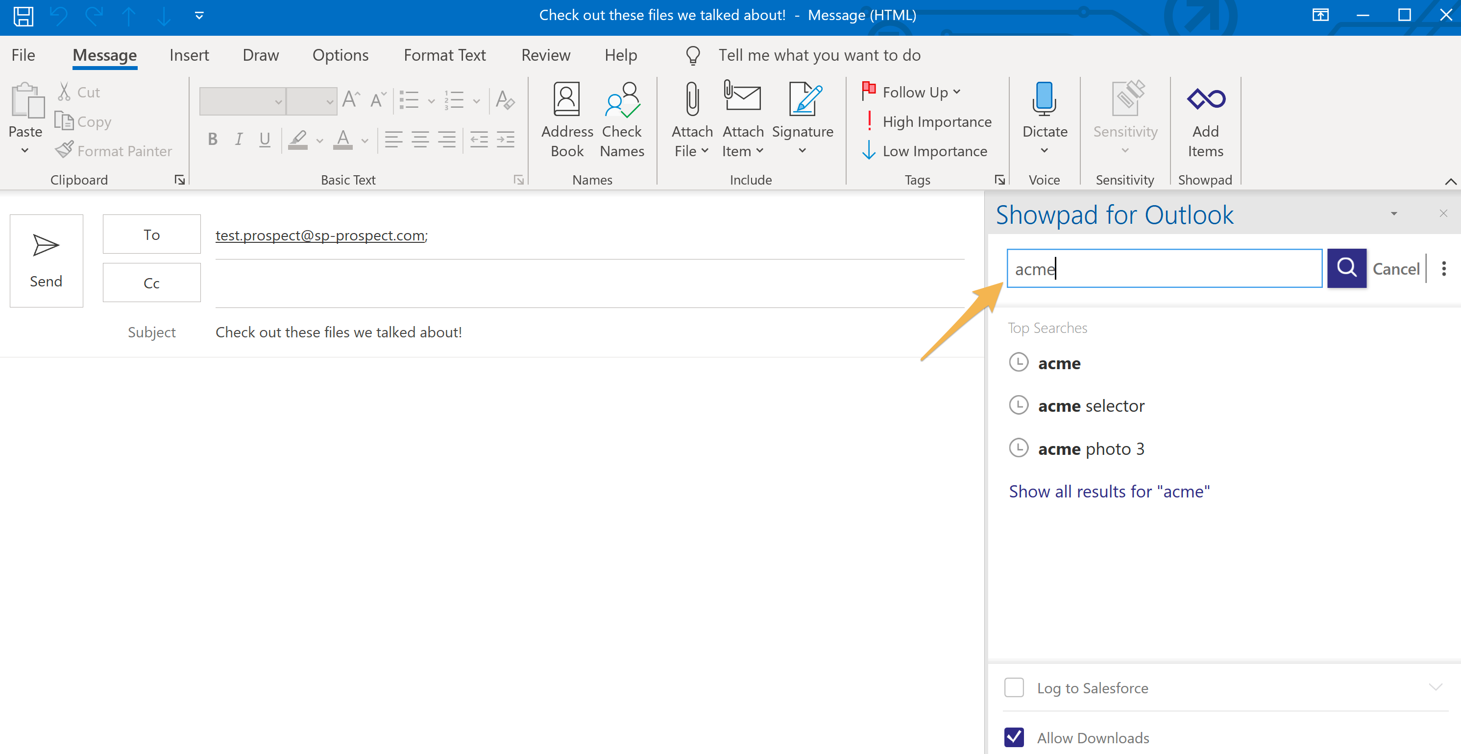Click the Send button
Viewport: 1461px width, 754px height.
pyautogui.click(x=47, y=261)
